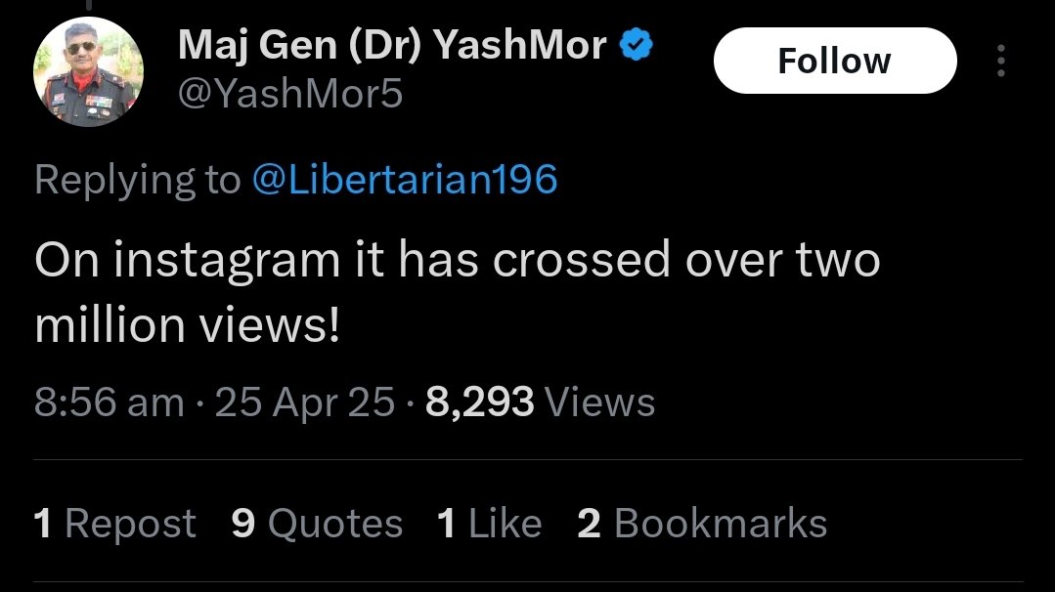The width and height of the screenshot is (1055, 592).
Task: Select the tweet's first line about instagram
Action: 457,261
